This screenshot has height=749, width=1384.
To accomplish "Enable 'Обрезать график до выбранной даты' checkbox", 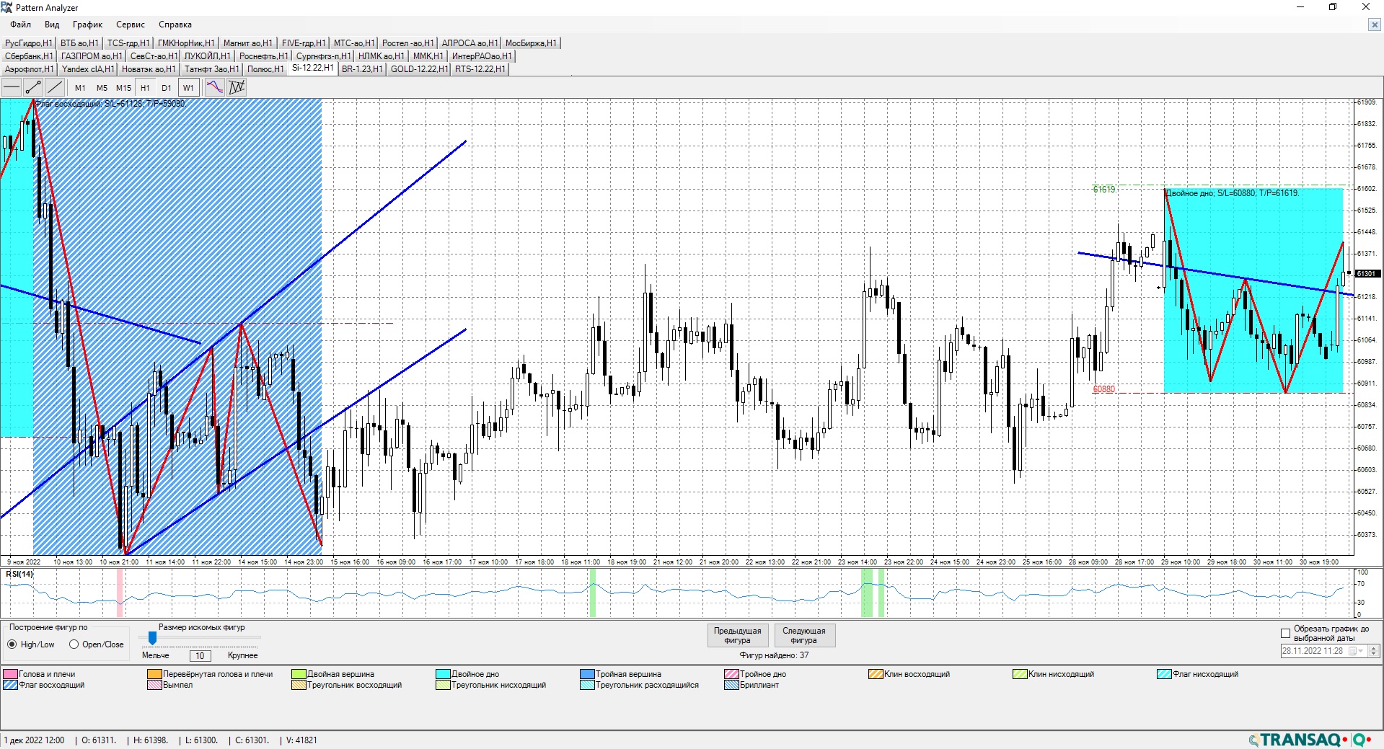I will [x=1285, y=633].
